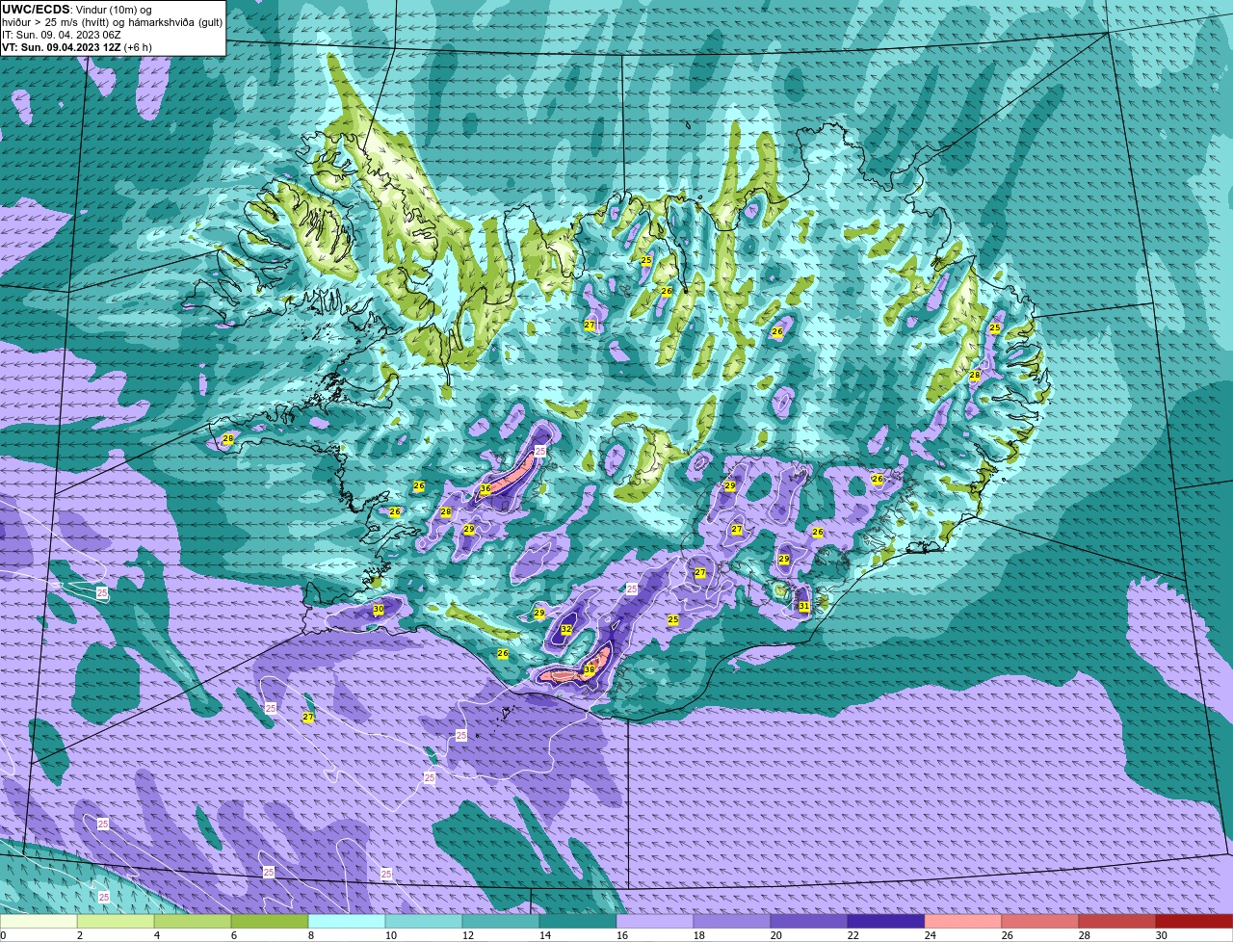Click the 'VT: Sun. 09.04.2023 12Z (+6 h)' line

coord(77,46)
